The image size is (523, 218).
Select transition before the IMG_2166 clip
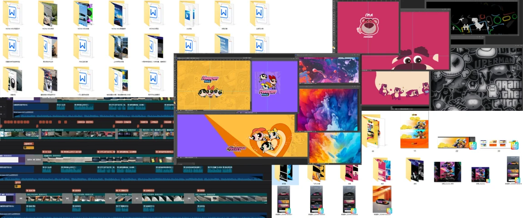click(189, 198)
